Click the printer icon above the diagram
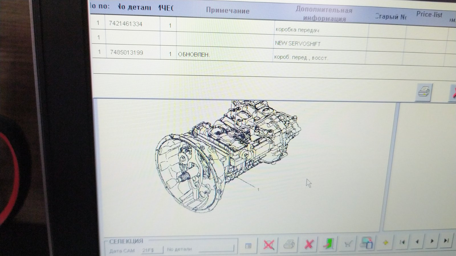This screenshot has width=456, height=256. tap(424, 92)
